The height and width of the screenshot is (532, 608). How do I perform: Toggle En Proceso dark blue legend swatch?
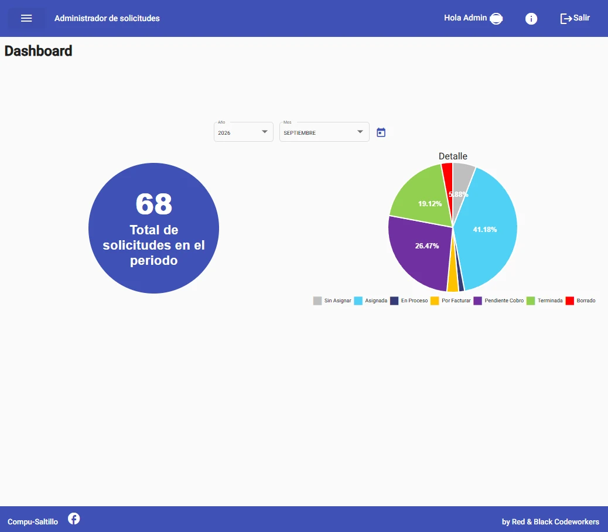pos(394,301)
